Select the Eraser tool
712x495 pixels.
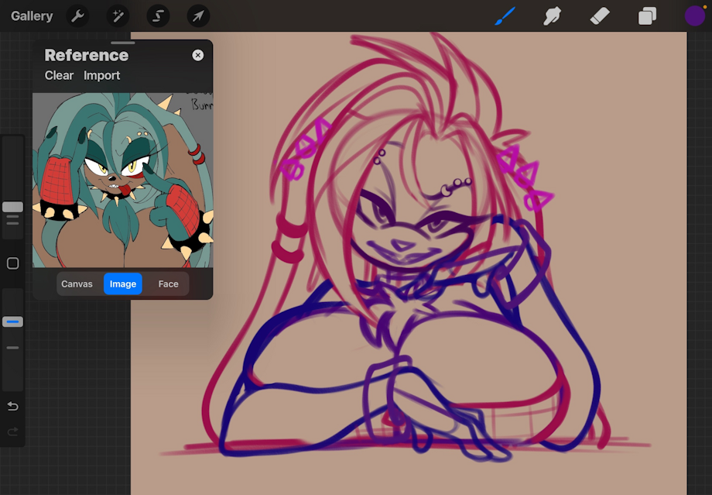click(x=600, y=15)
